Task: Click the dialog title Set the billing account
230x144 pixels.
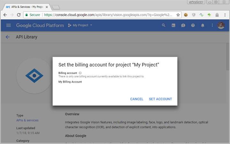Action: tap(109, 65)
